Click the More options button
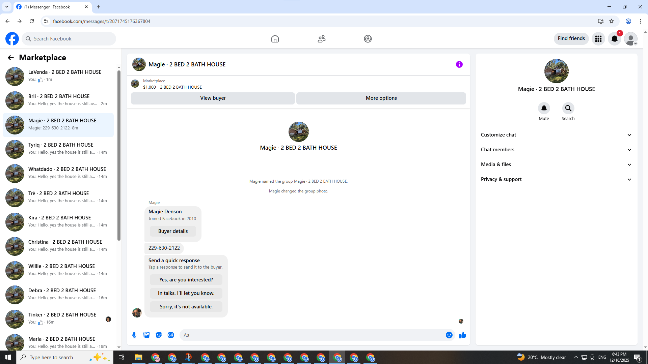 coord(381,98)
